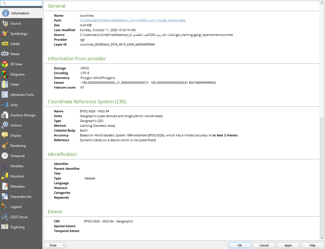This screenshot has width=325, height=249.
Task: Click the Digitizing icon
Action: pos(5,227)
